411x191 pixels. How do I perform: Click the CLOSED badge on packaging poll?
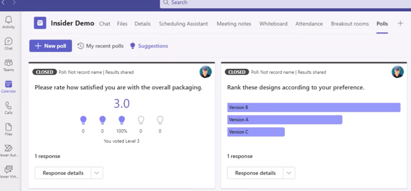pos(45,72)
